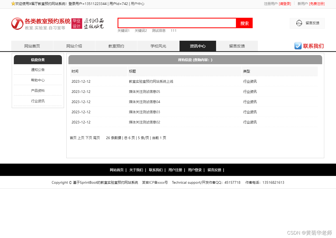Image resolution: width=336 pixels, height=238 pixels.
Task: Open the 留言反馈 button at top right
Action: [307, 23]
